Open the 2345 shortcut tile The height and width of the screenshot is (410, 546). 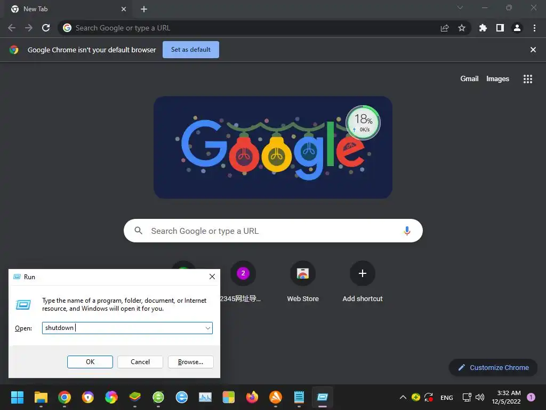243,282
